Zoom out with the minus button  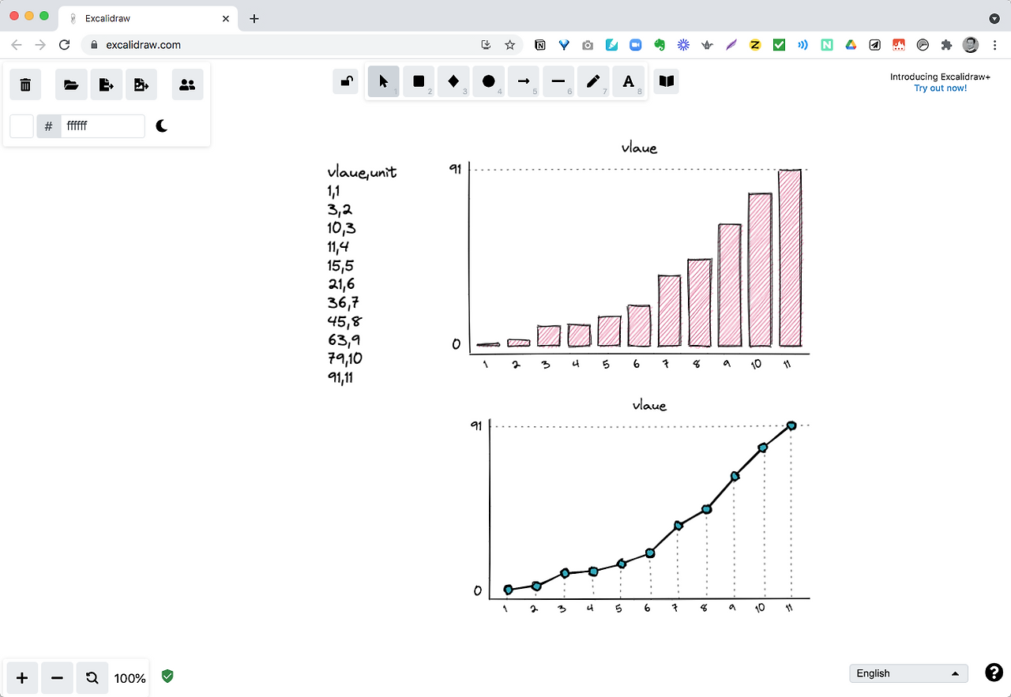(x=57, y=677)
